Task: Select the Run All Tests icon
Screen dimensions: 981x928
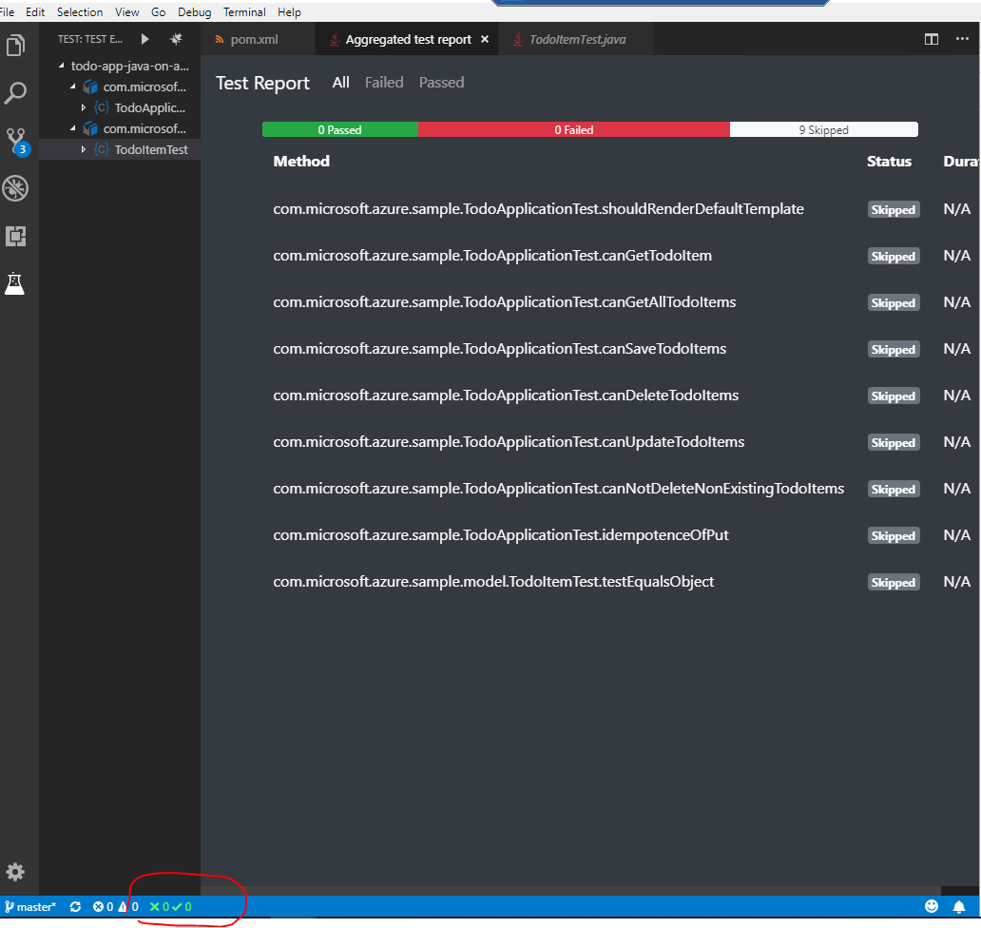Action: click(144, 39)
